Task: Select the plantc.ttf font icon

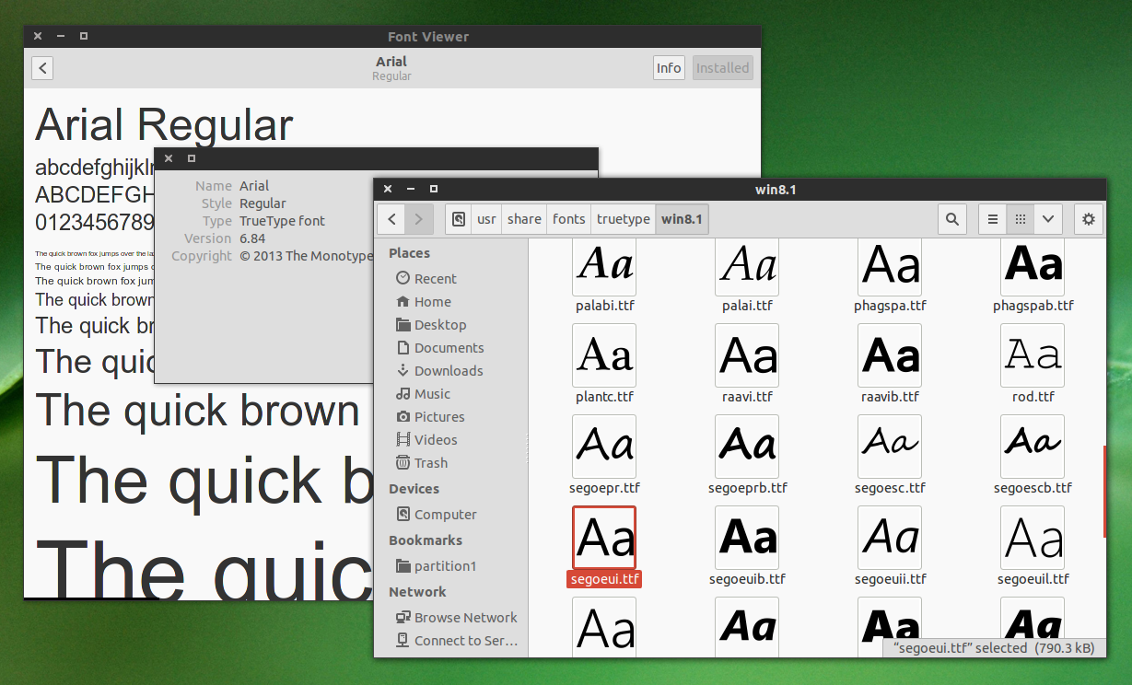Action: 604,355
